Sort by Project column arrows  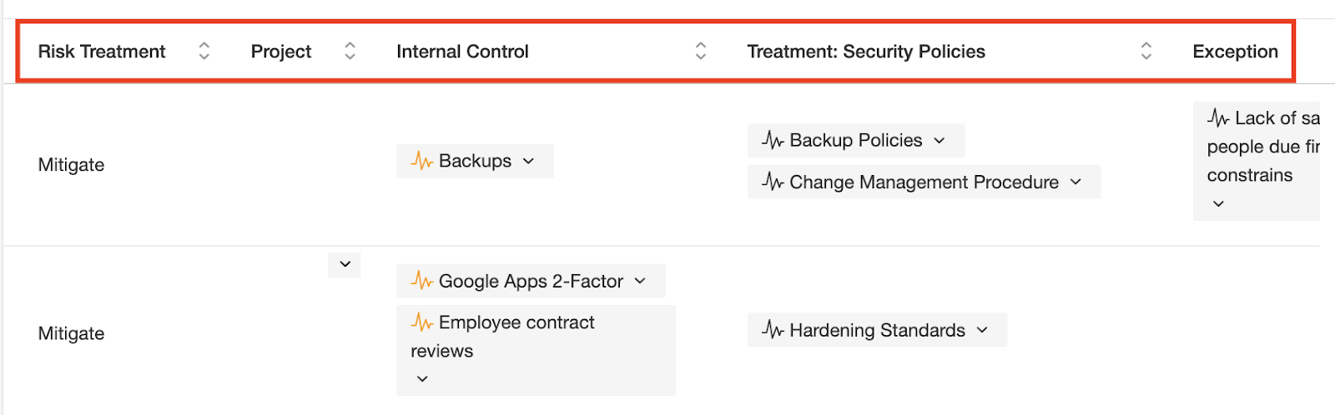tap(350, 52)
